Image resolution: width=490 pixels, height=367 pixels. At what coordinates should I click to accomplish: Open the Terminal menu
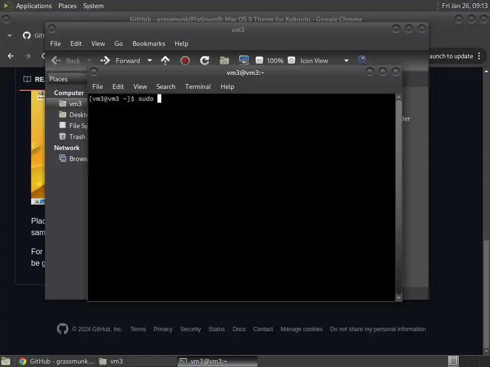(198, 86)
